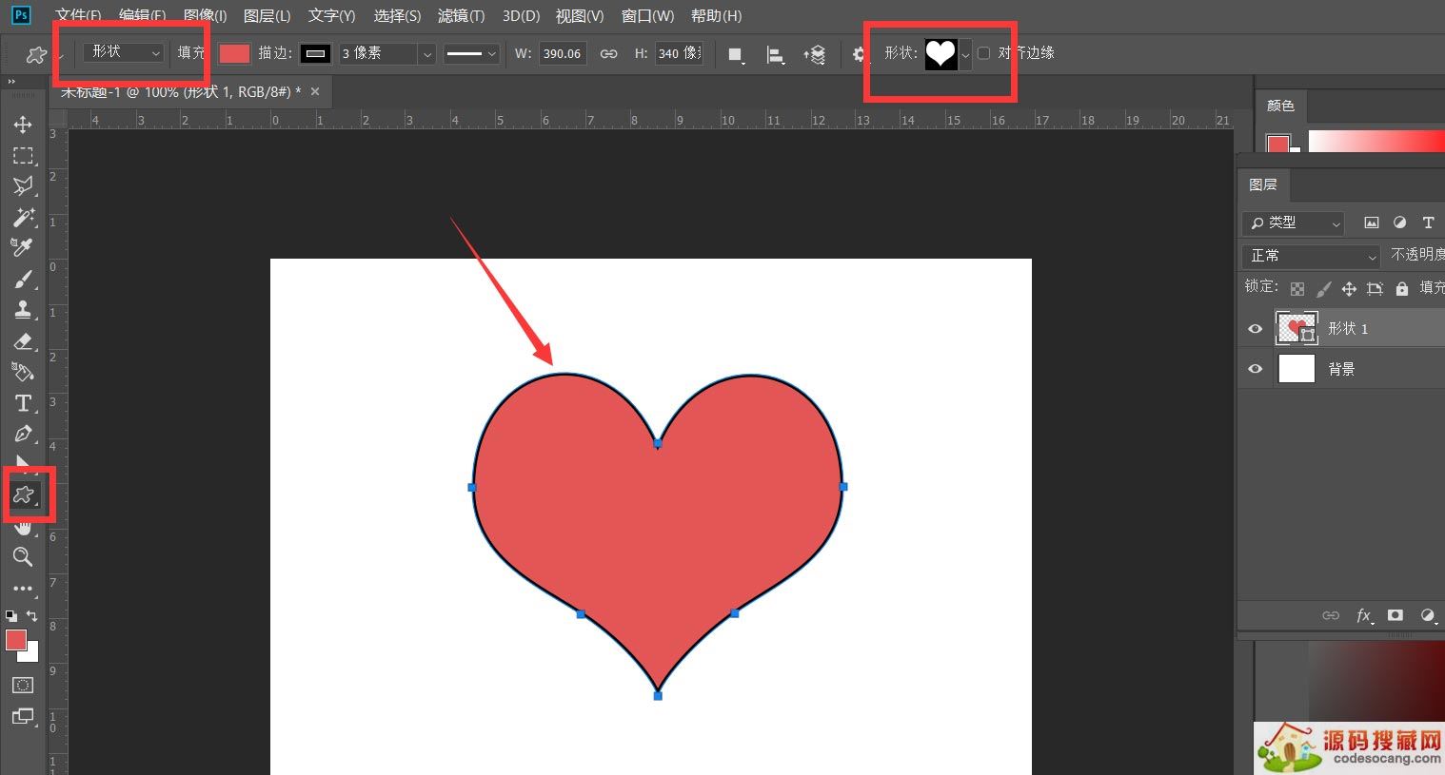Open the stroke line style dropdown
The height and width of the screenshot is (775, 1445).
pos(471,53)
